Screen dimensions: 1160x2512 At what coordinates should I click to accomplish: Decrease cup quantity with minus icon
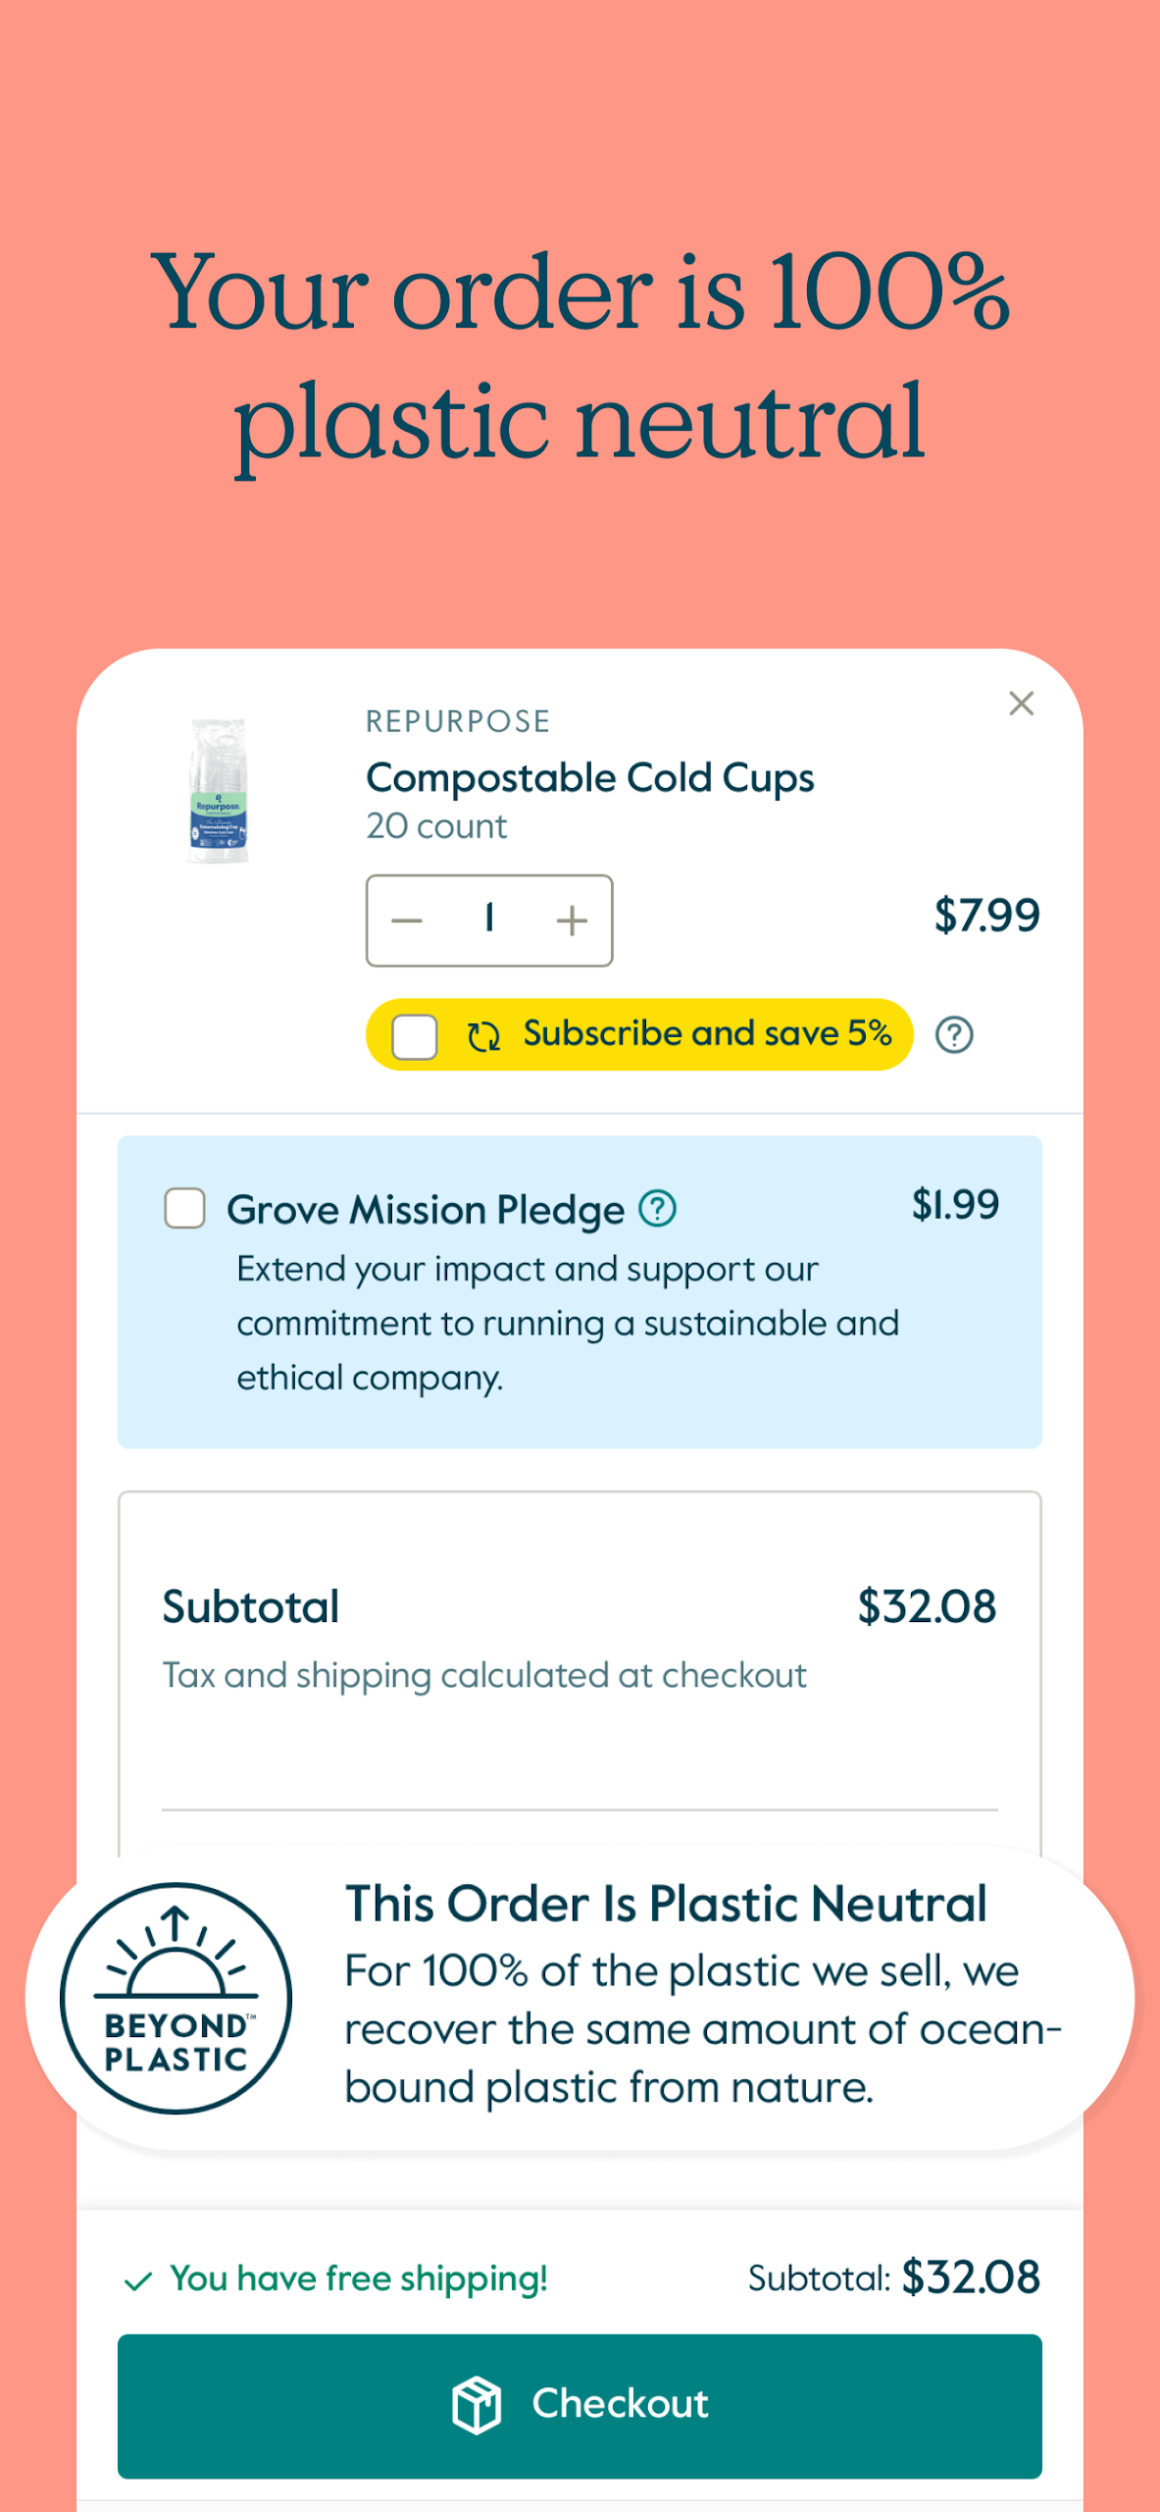(407, 920)
